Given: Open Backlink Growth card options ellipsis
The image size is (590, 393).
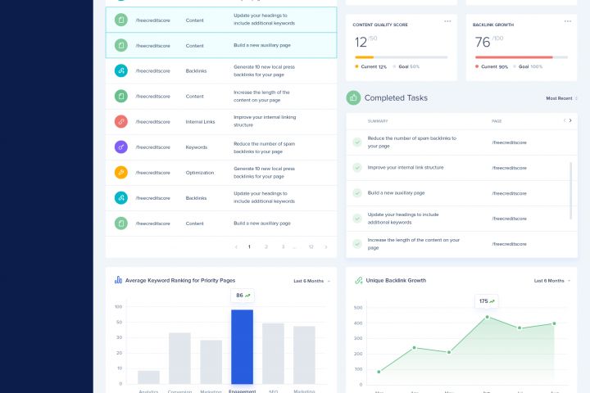Looking at the screenshot, I should 567,21.
